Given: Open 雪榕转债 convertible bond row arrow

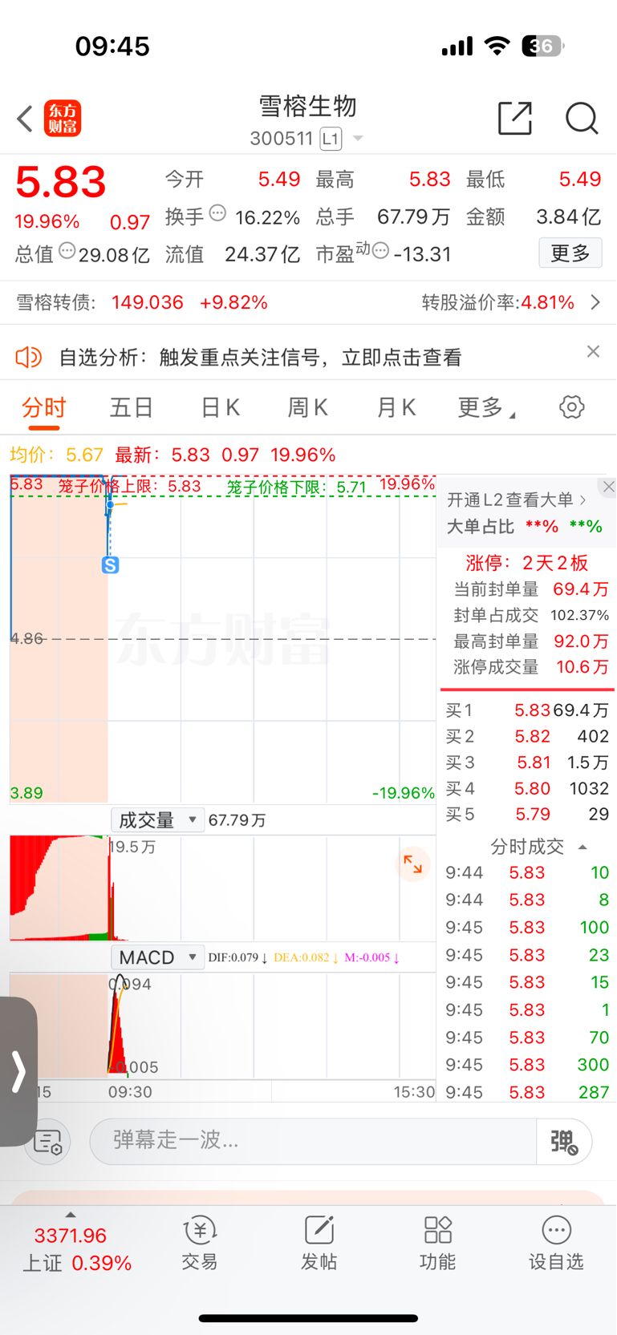Looking at the screenshot, I should click(595, 302).
